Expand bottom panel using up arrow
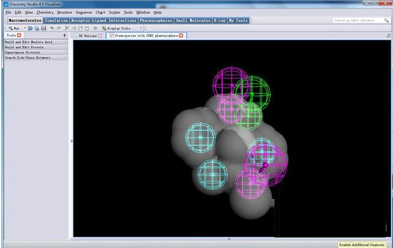Screen dimensions: 393x248 tap(229, 239)
